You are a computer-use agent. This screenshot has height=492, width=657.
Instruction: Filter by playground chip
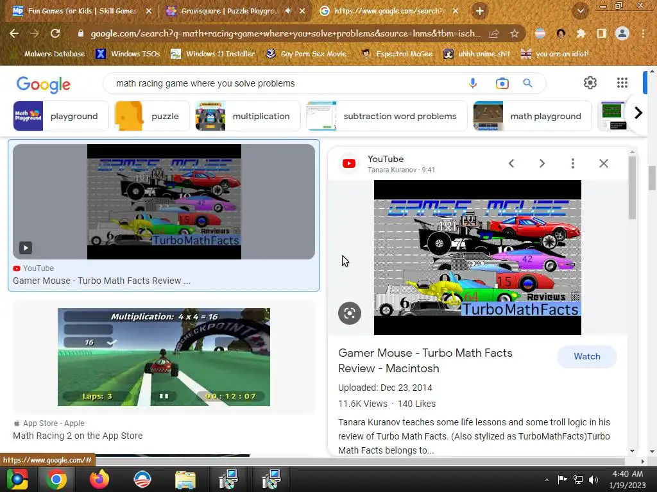click(x=61, y=116)
